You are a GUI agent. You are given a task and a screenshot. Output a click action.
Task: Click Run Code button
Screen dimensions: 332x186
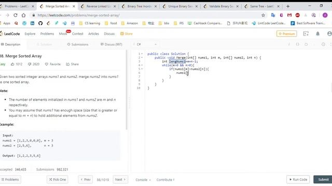[298, 179]
